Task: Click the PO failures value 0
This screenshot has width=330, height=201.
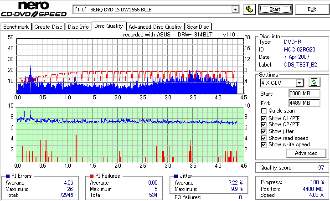Action: pos(240,197)
